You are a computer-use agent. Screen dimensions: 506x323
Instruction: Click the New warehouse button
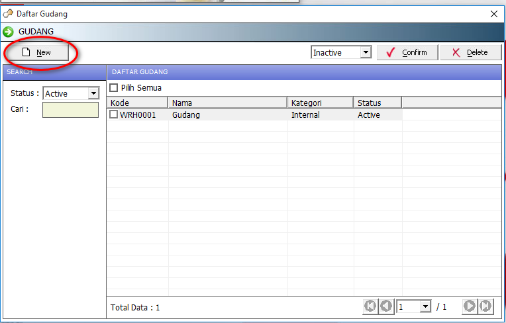tap(36, 52)
